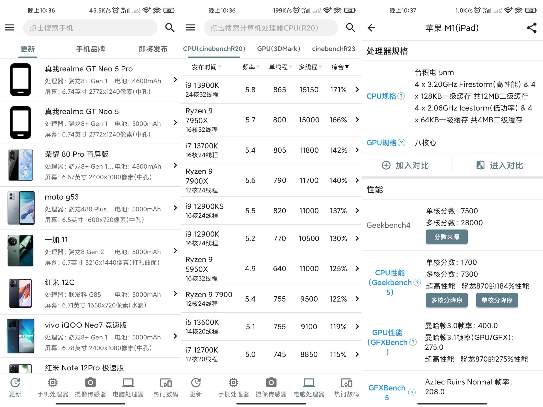The height and width of the screenshot is (407, 543).
Task: Switch to GPU(3DMark) tab
Action: pyautogui.click(x=279, y=49)
